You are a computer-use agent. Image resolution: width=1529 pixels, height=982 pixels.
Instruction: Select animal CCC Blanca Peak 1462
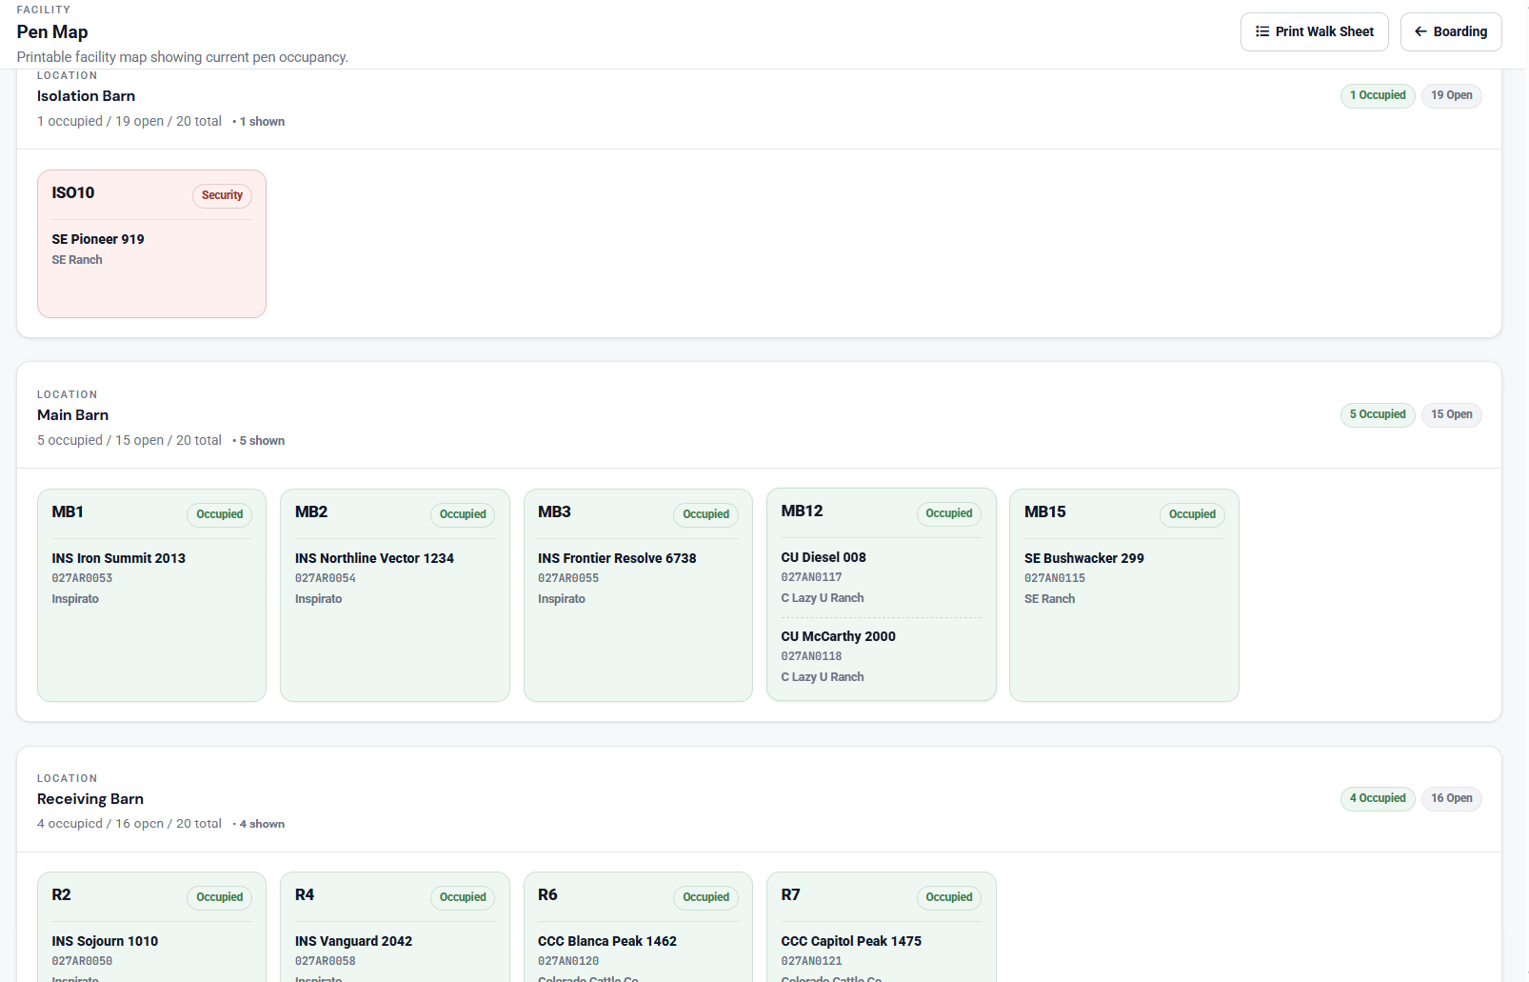607,941
